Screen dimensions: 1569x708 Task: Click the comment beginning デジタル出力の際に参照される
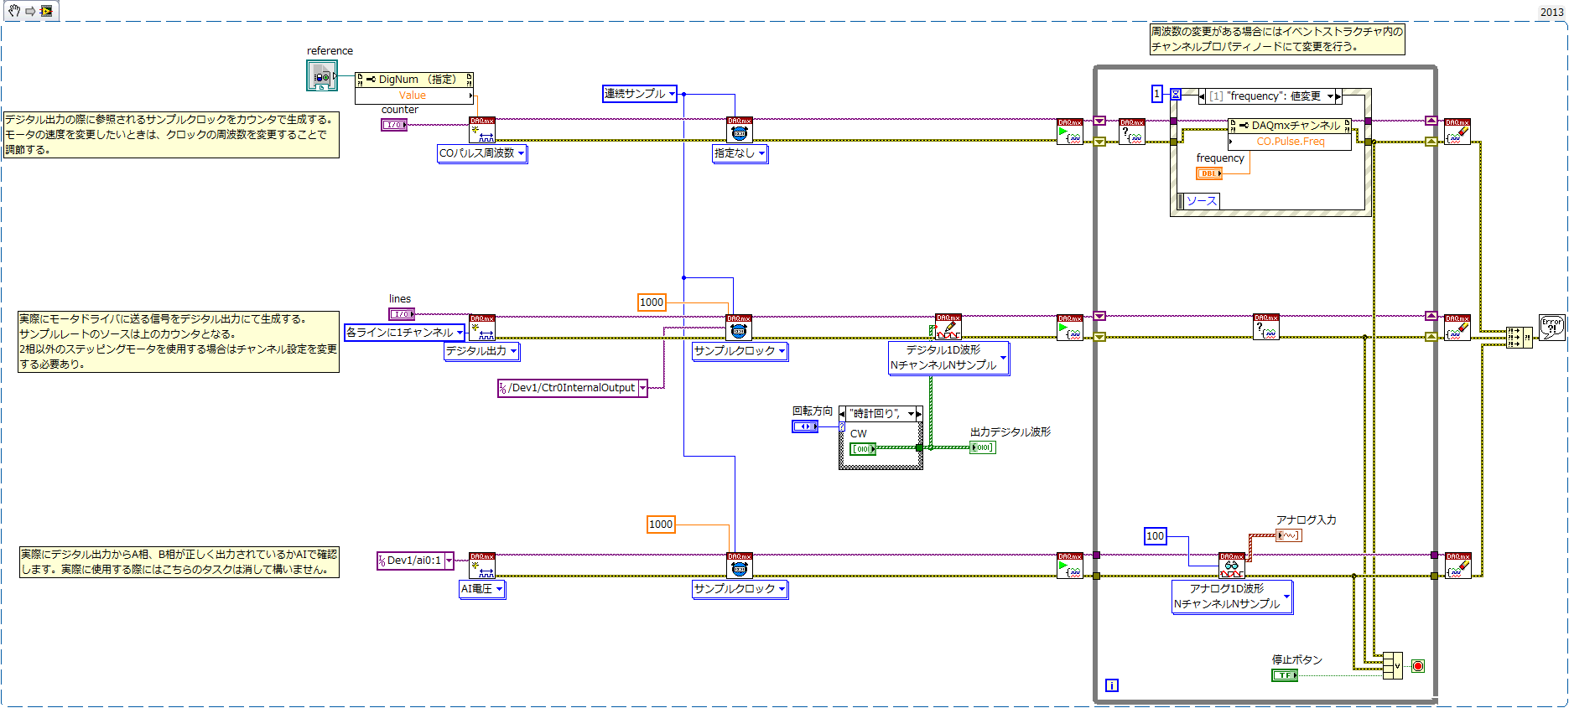tap(171, 135)
